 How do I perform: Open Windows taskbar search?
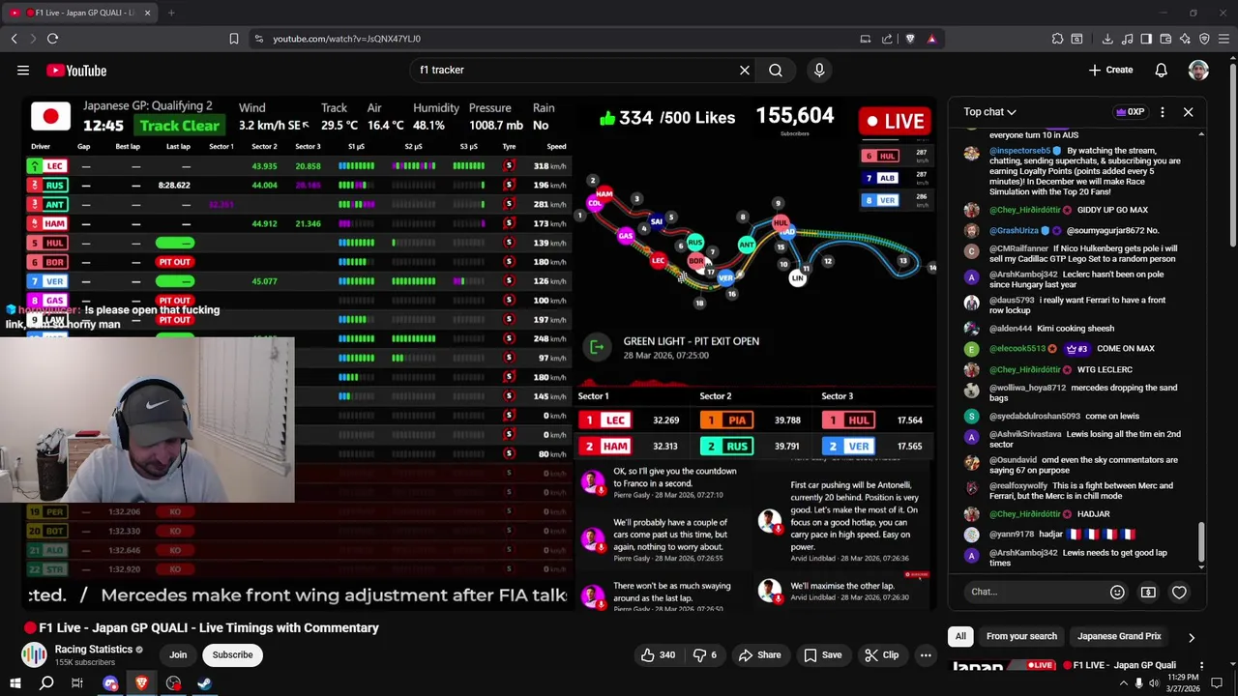(45, 683)
